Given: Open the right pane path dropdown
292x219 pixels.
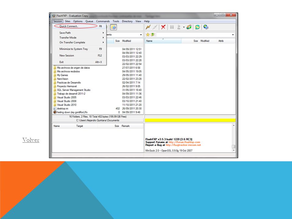Looking at the screenshot, I should [x=233, y=35].
